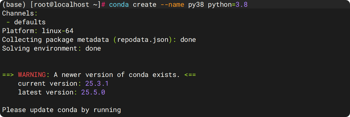Screen dimensions: 350x117
Task: Click the Please update conda line
Action: [x=62, y=110]
